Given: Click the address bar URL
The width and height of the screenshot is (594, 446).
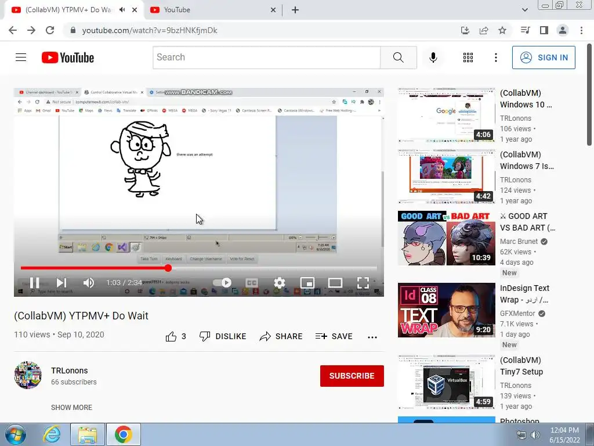Looking at the screenshot, I should point(150,30).
